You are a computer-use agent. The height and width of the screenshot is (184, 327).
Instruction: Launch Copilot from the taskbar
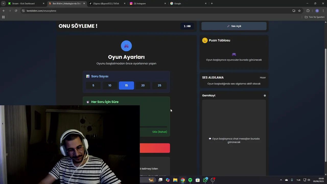168,180
